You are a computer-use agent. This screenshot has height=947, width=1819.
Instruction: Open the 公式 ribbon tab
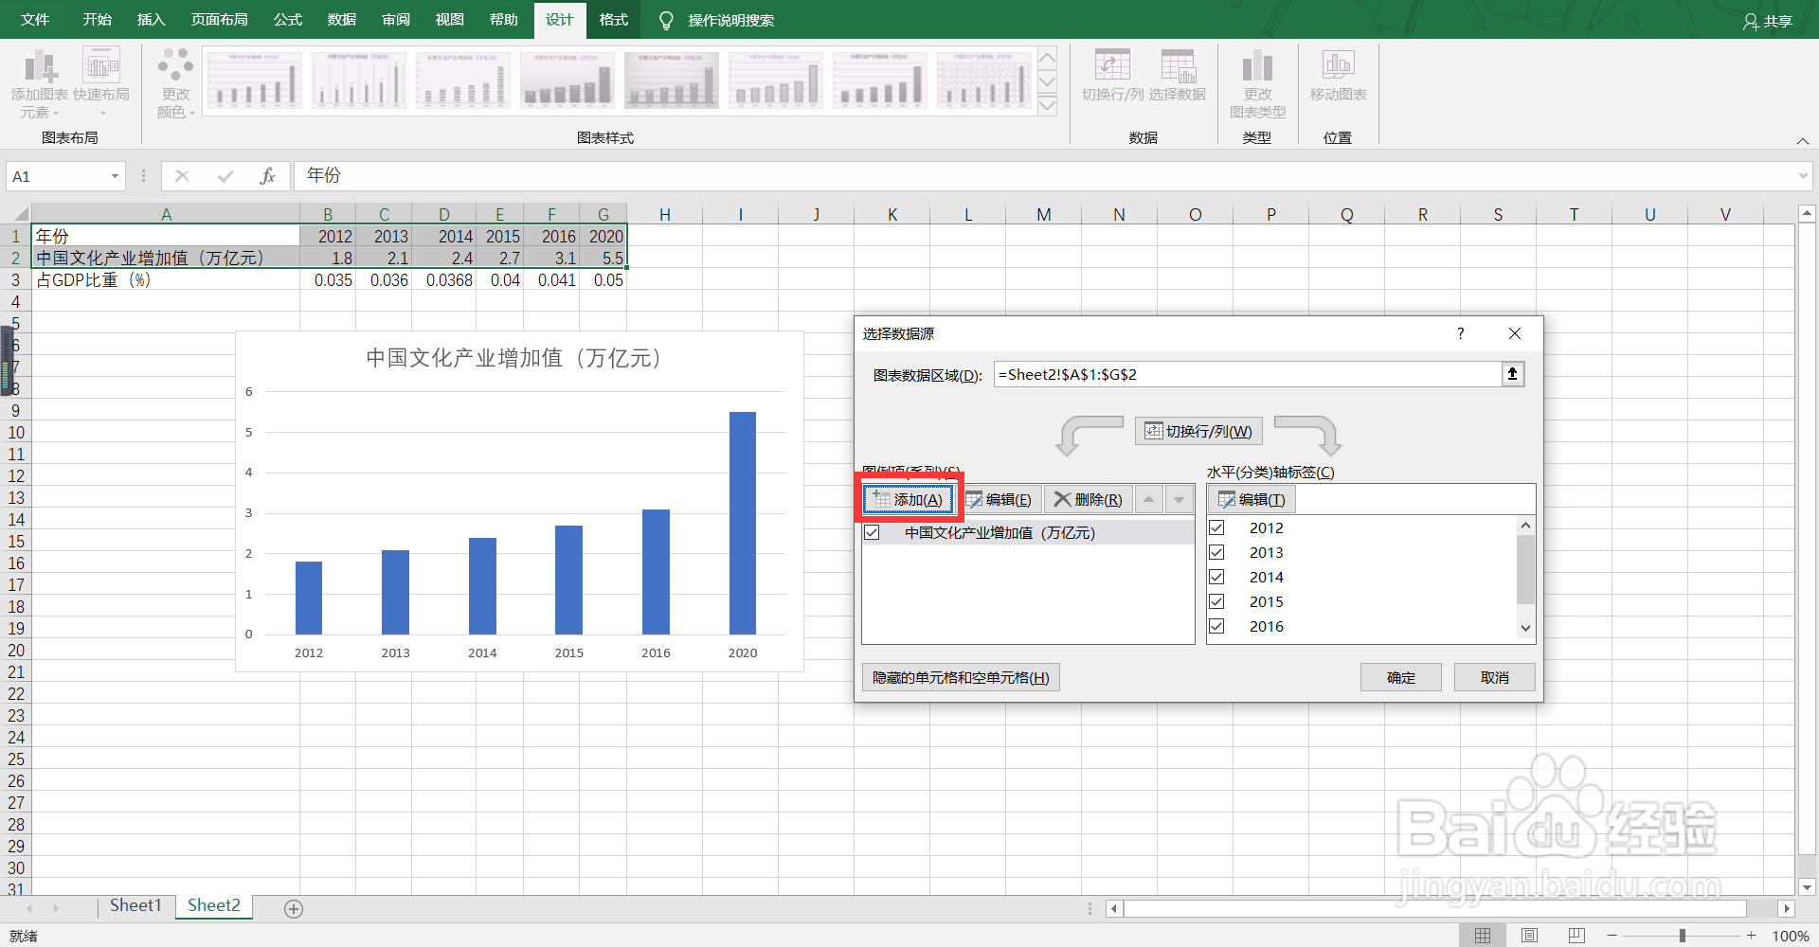tap(287, 20)
